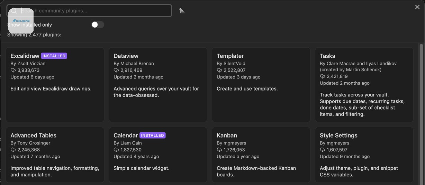The width and height of the screenshot is (425, 185).
Task: Click 'Showing 2,477 plugins:' text
Action: point(34,35)
